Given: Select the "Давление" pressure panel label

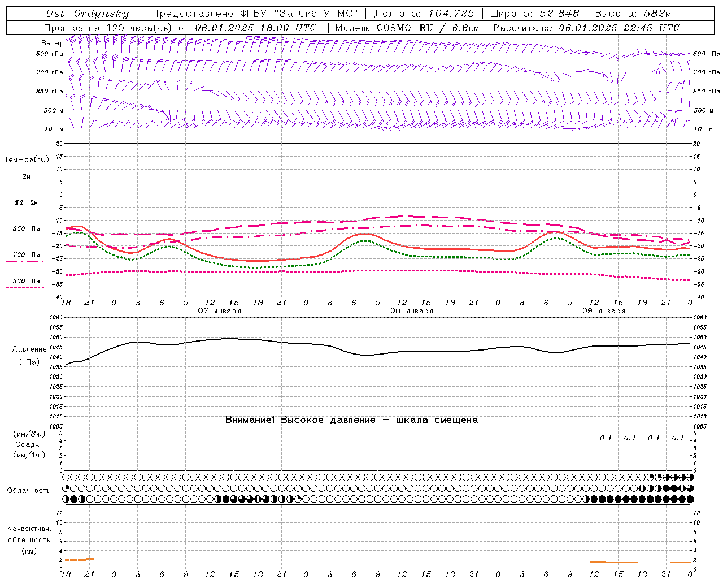Looking at the screenshot, I should tap(29, 349).
